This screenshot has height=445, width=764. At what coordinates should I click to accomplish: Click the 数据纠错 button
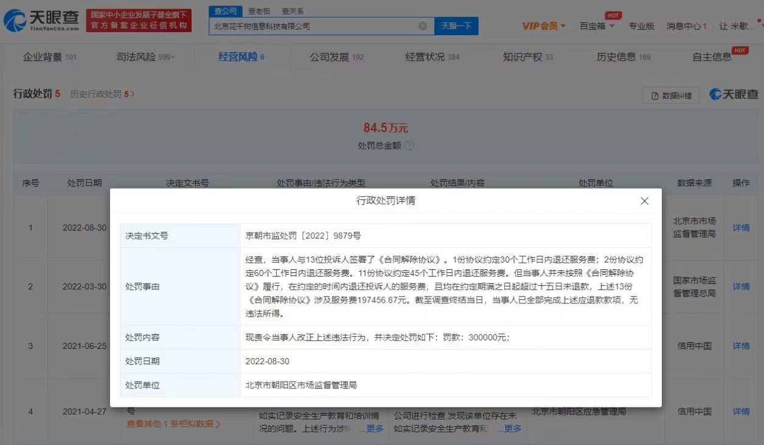tap(671, 95)
